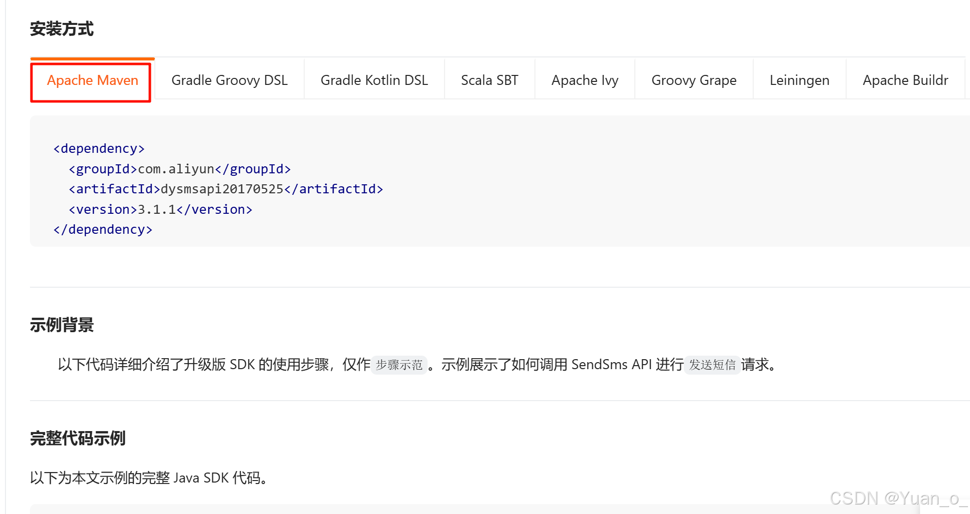
Task: Click the opening <dependency> line
Action: click(99, 148)
